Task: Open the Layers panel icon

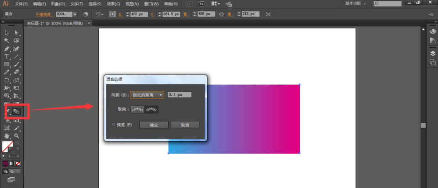Action: pyautogui.click(x=432, y=53)
